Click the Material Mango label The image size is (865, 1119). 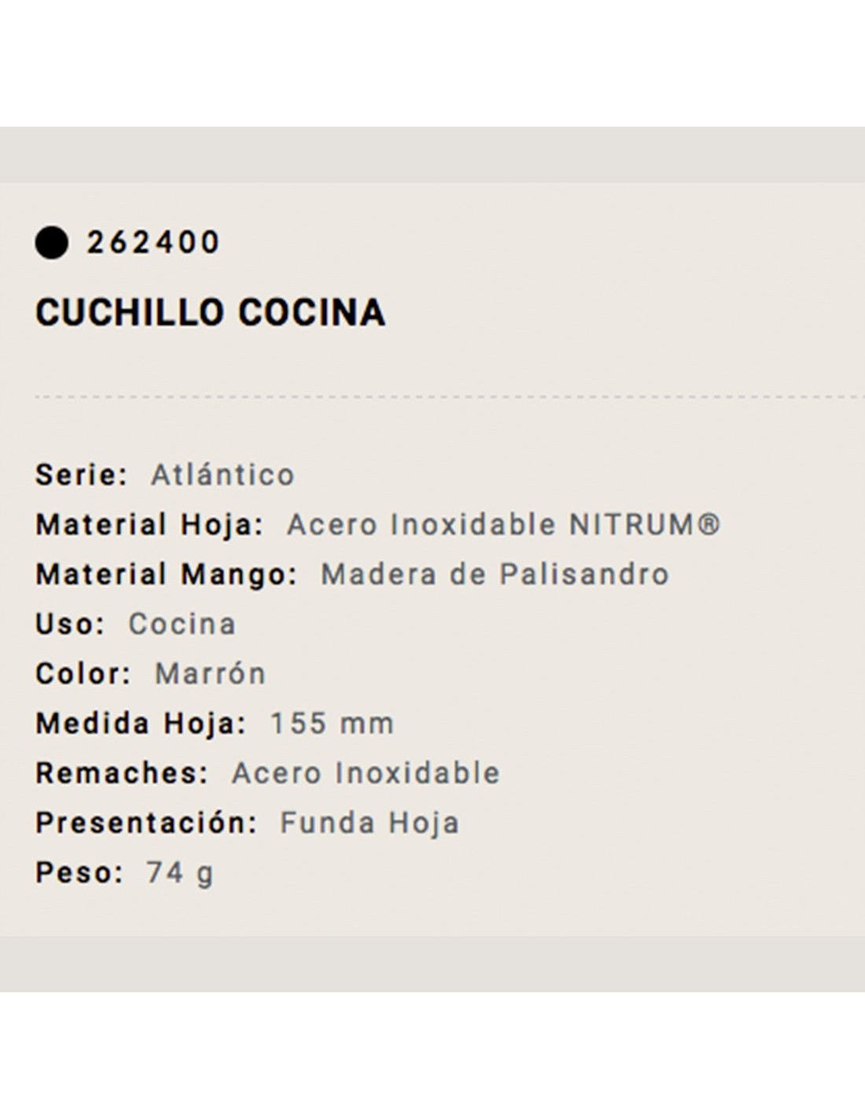point(167,574)
